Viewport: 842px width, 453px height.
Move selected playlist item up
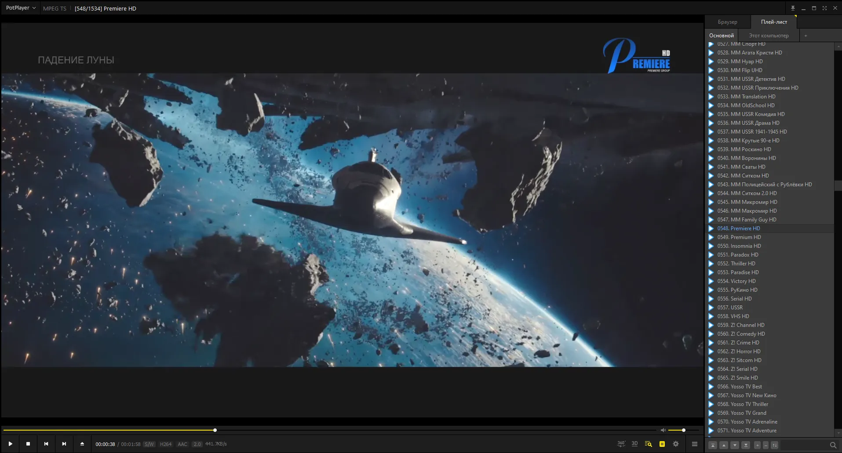point(724,445)
